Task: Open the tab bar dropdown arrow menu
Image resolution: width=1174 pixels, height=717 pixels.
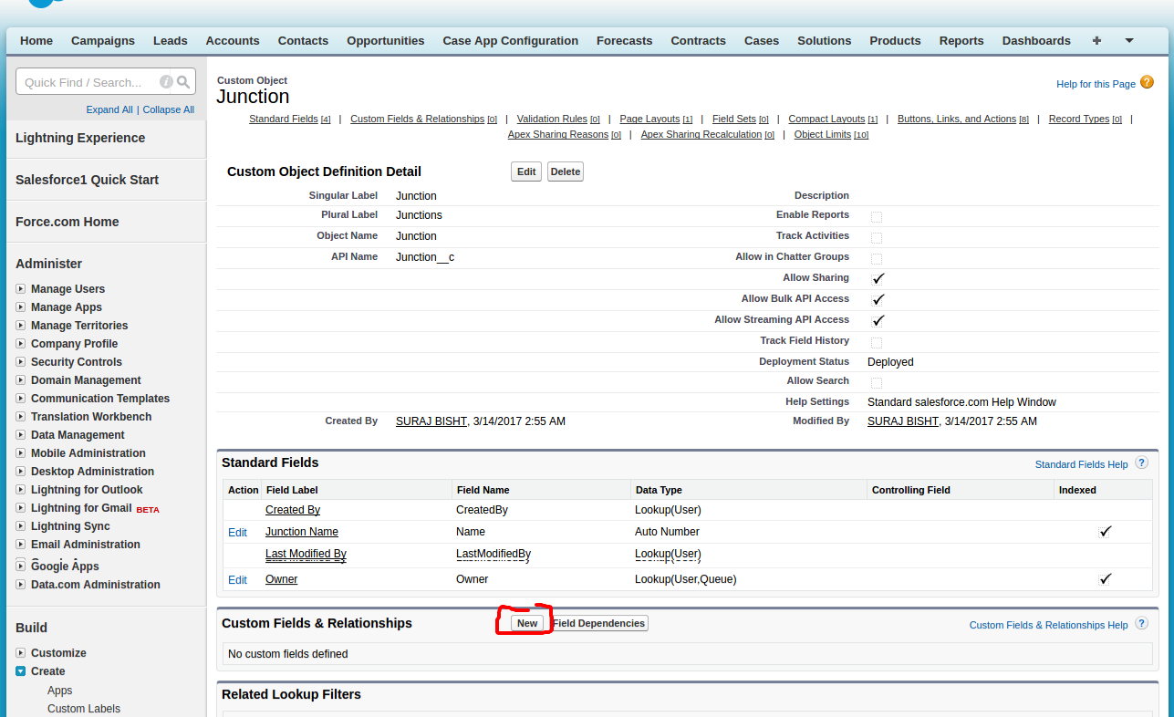Action: pyautogui.click(x=1128, y=41)
